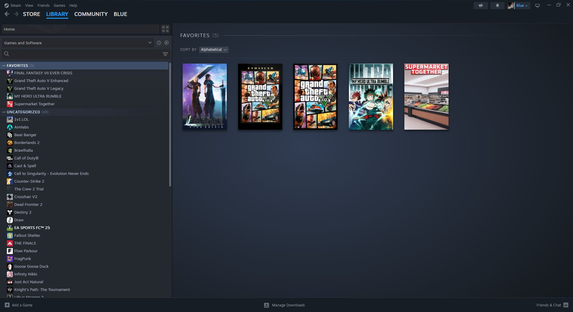Image resolution: width=573 pixels, height=312 pixels.
Task: Enter Big Picture mode icon
Action: point(538,5)
